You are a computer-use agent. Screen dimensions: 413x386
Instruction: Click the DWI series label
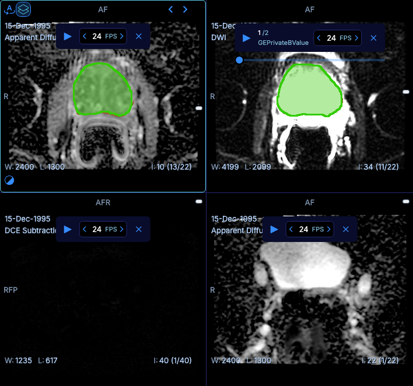(x=219, y=38)
